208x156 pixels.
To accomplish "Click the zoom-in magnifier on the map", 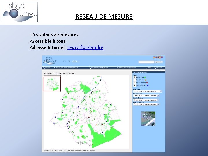I will [79, 143].
